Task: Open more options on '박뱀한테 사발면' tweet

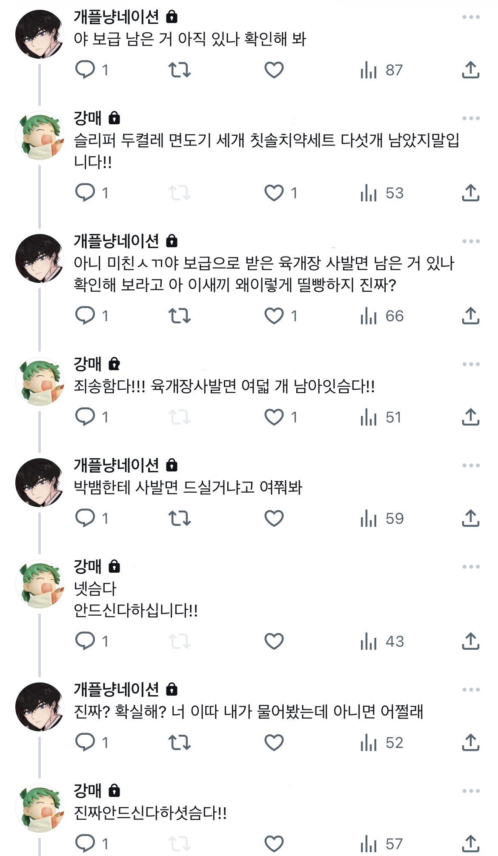Action: (x=471, y=465)
